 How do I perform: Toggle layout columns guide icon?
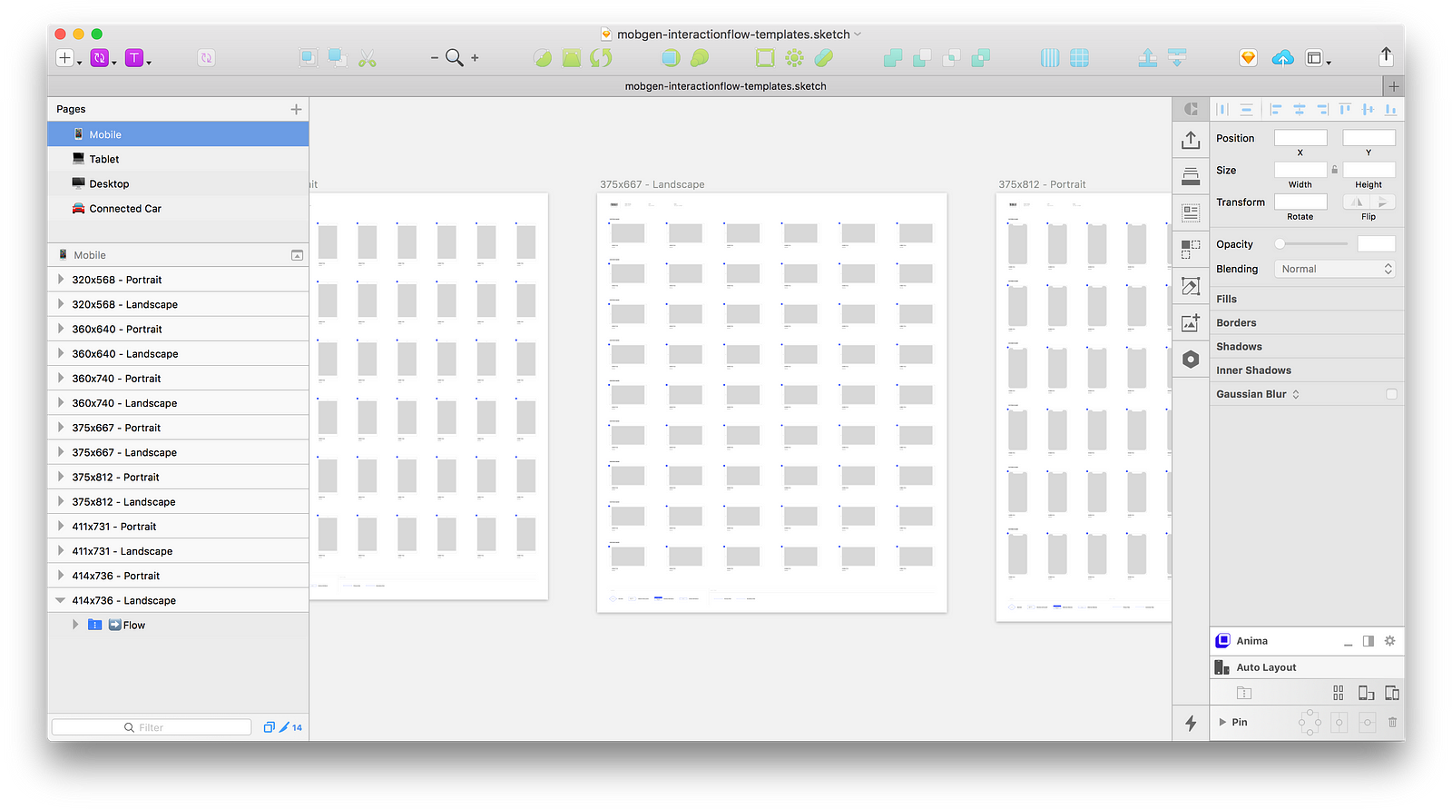(1050, 58)
